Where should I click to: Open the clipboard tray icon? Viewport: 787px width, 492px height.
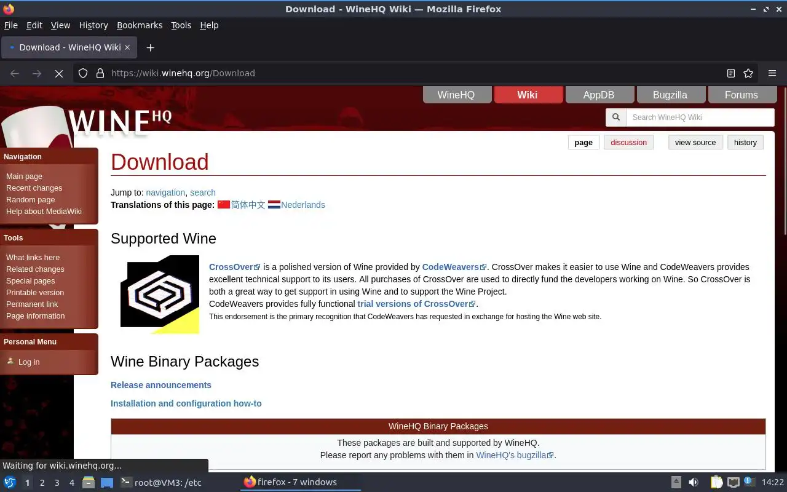tap(716, 482)
